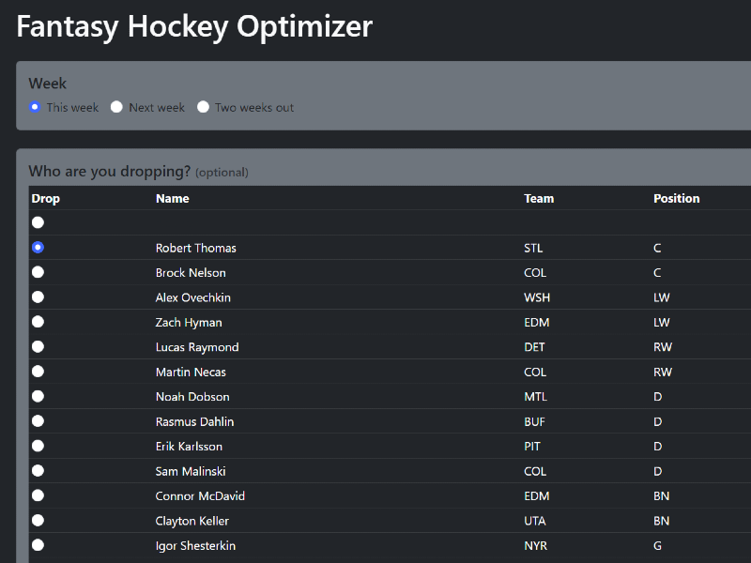Click the Name column header

coord(172,198)
